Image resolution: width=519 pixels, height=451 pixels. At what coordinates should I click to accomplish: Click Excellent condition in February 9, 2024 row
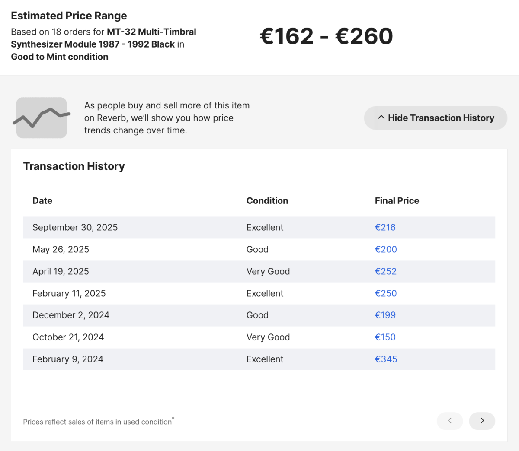(265, 359)
